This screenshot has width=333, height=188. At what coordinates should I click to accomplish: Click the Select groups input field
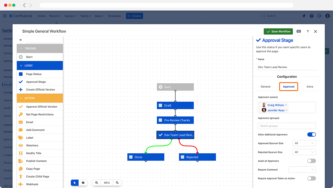point(287,126)
